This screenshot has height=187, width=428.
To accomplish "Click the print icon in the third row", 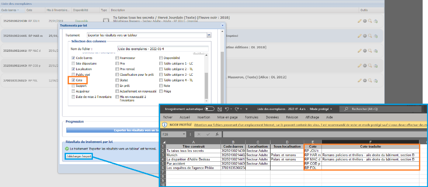I will [375, 50].
